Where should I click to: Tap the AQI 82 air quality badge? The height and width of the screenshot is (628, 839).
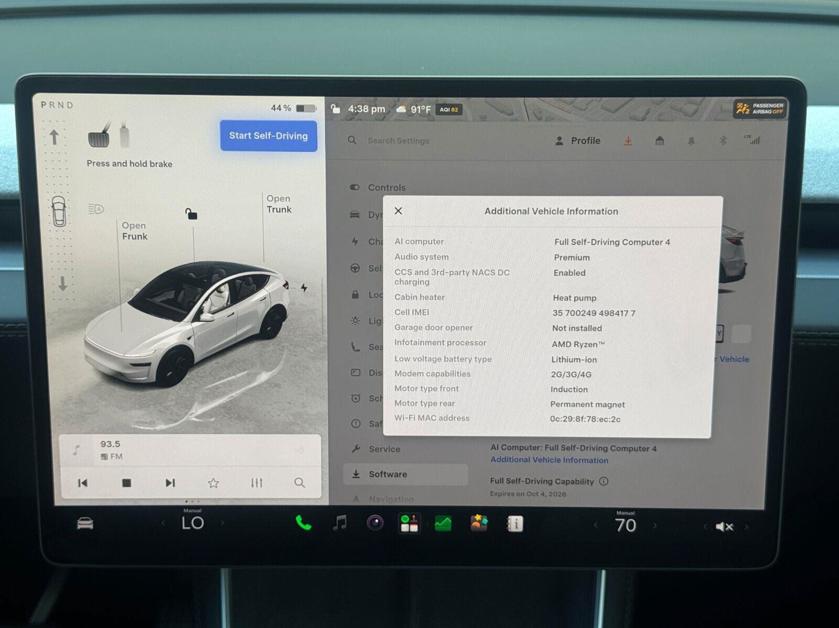[x=449, y=109]
